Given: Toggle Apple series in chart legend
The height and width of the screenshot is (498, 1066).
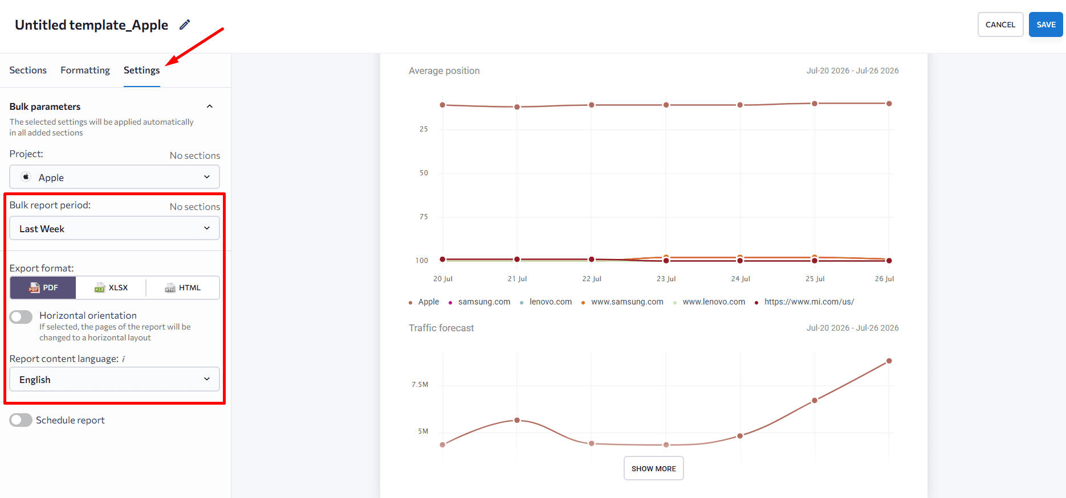Looking at the screenshot, I should point(424,302).
